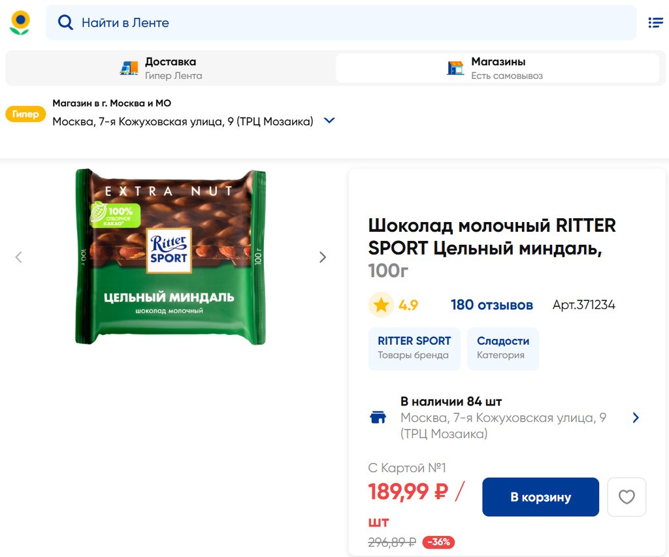
Task: Click the yellow star rating icon
Action: (x=381, y=305)
